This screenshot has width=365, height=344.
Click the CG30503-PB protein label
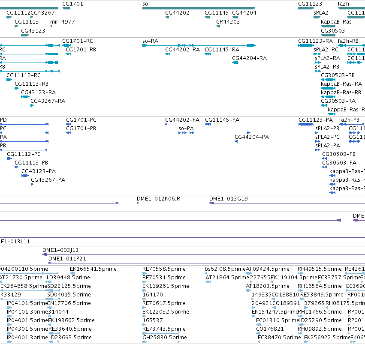pyautogui.click(x=339, y=154)
